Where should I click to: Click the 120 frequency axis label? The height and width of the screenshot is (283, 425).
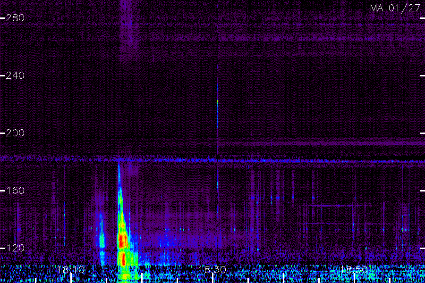click(15, 248)
